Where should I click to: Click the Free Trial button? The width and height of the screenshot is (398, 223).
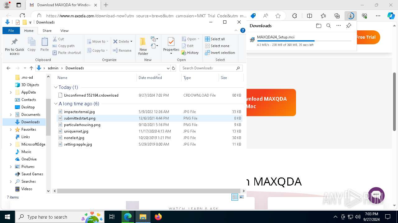368,37
